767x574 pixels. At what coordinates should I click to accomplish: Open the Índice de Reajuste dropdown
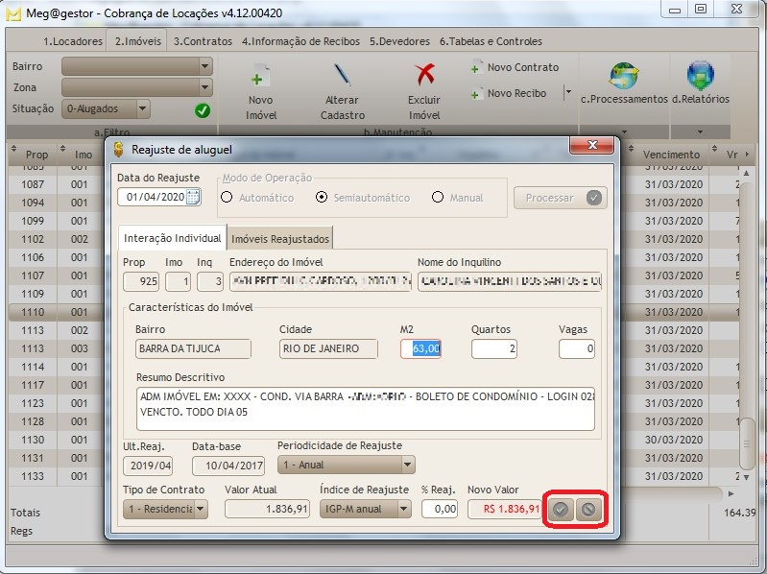pyautogui.click(x=406, y=509)
